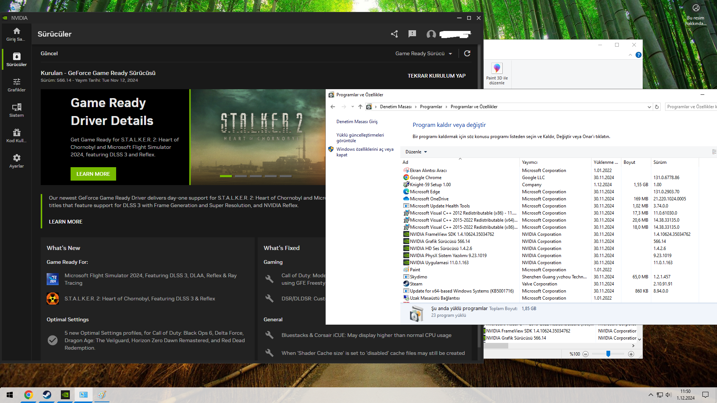Viewport: 717px width, 403px height.
Task: Click the TEKRAR KURULUM YAP button
Action: [x=437, y=76]
